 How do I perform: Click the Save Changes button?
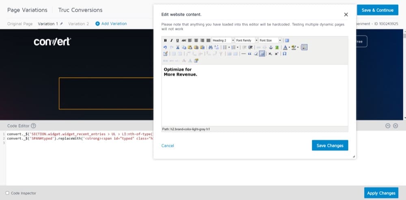[x=330, y=146]
